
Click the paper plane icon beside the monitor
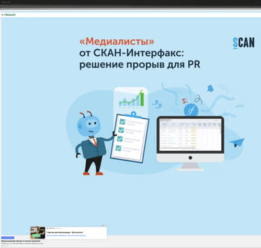[x=237, y=143]
